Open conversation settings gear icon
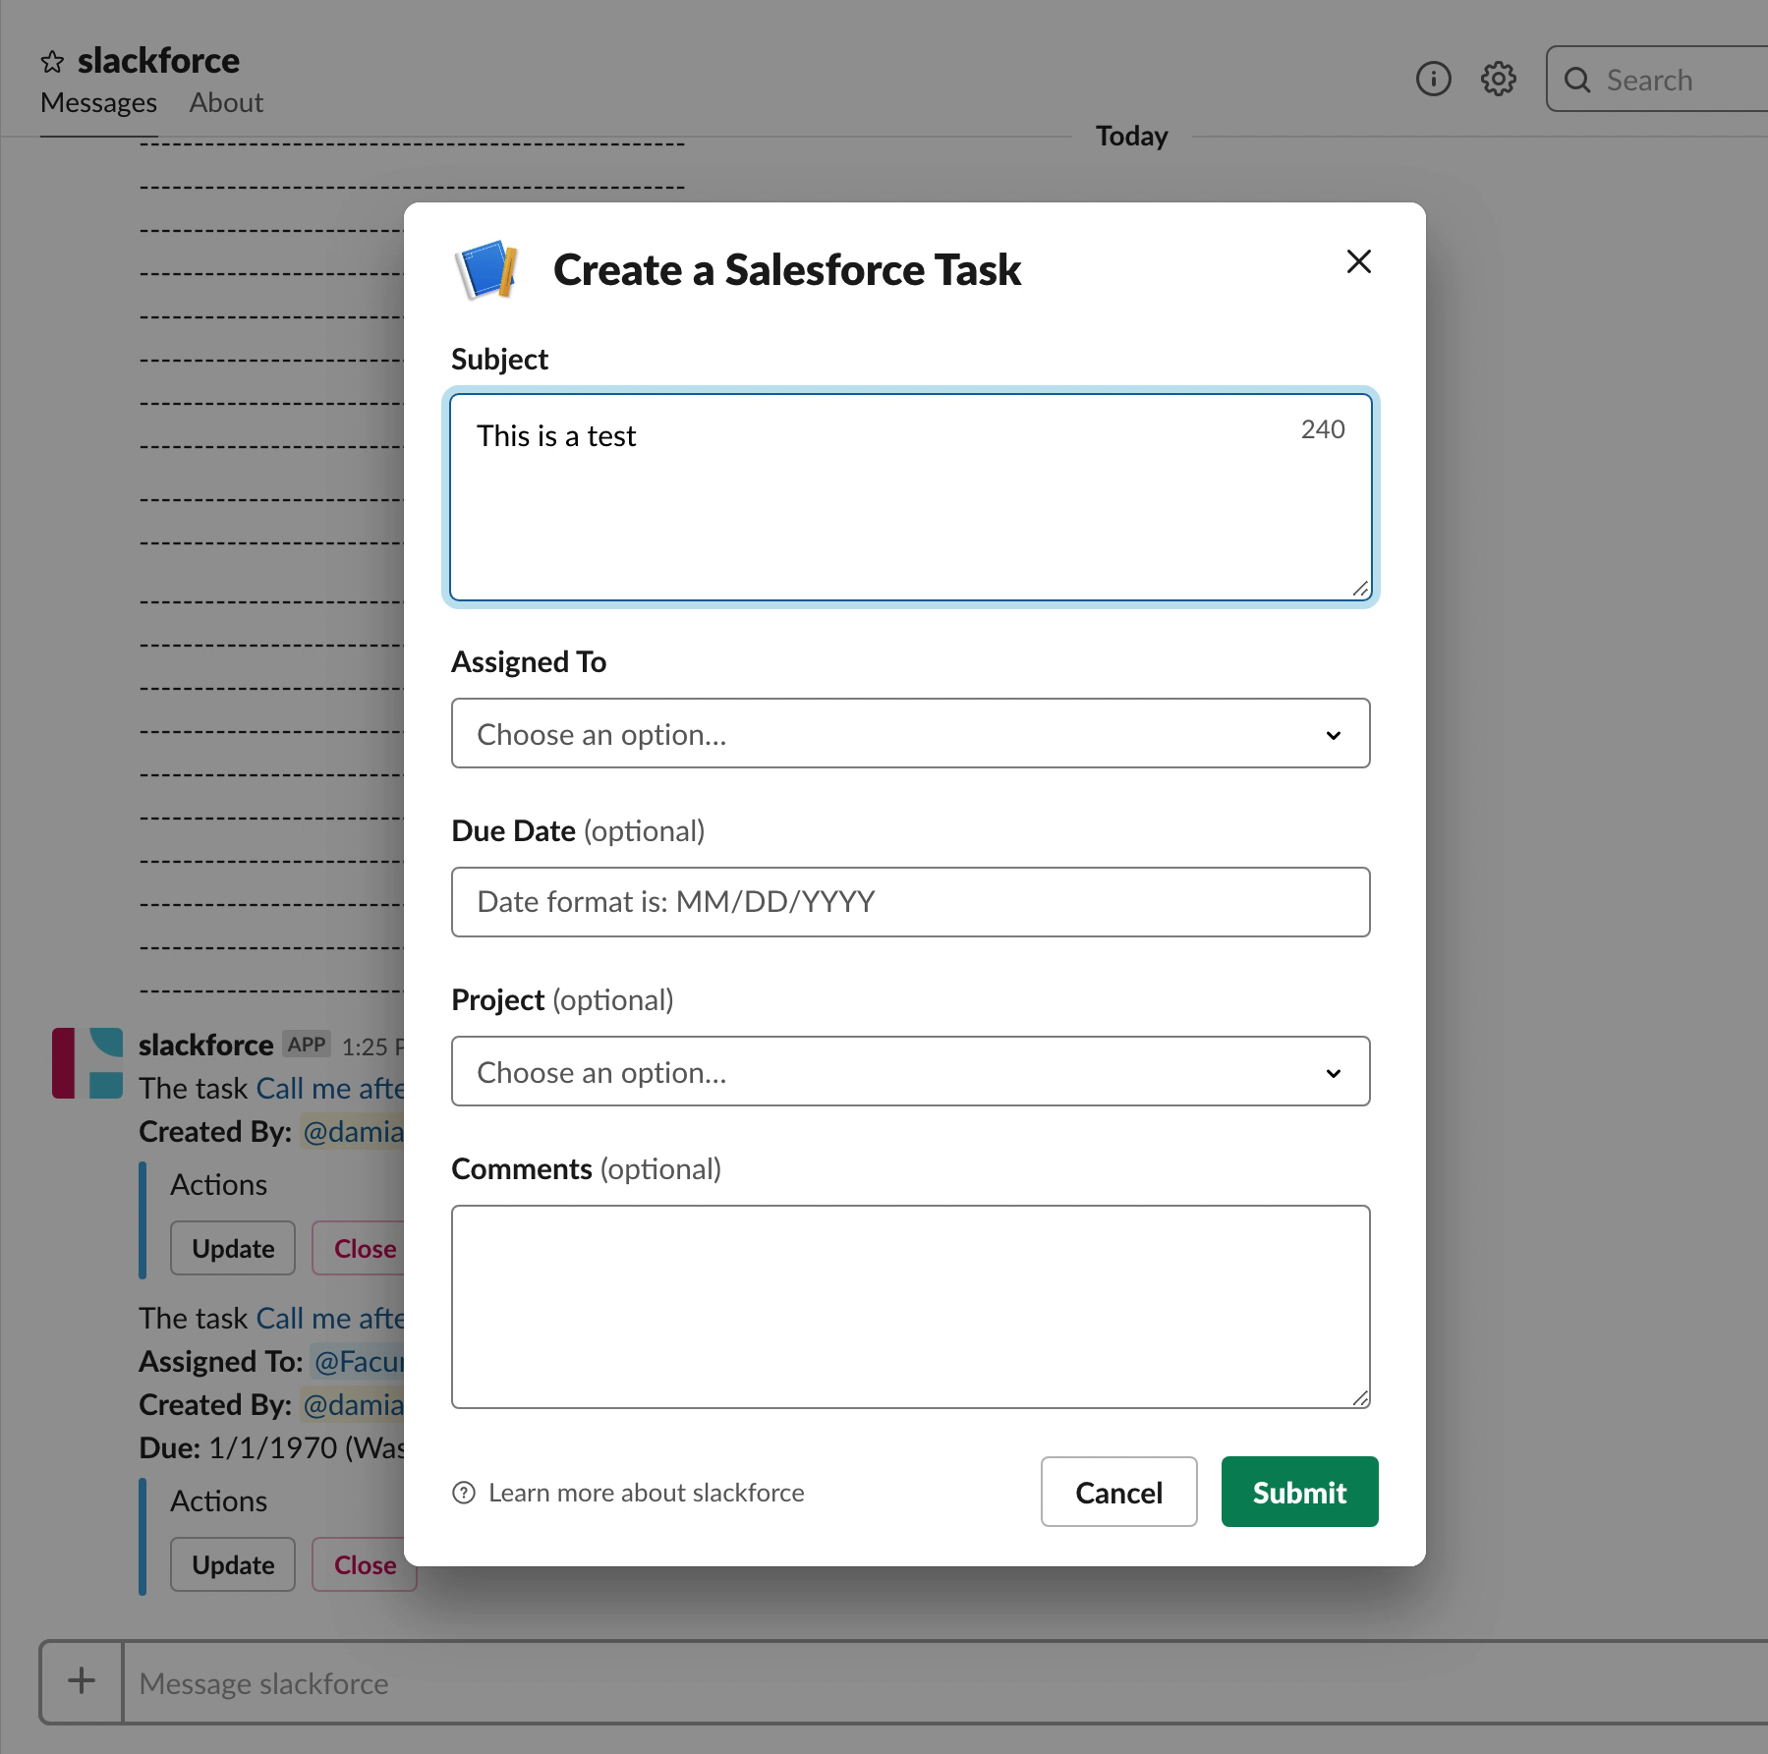1768x1754 pixels. pyautogui.click(x=1498, y=79)
